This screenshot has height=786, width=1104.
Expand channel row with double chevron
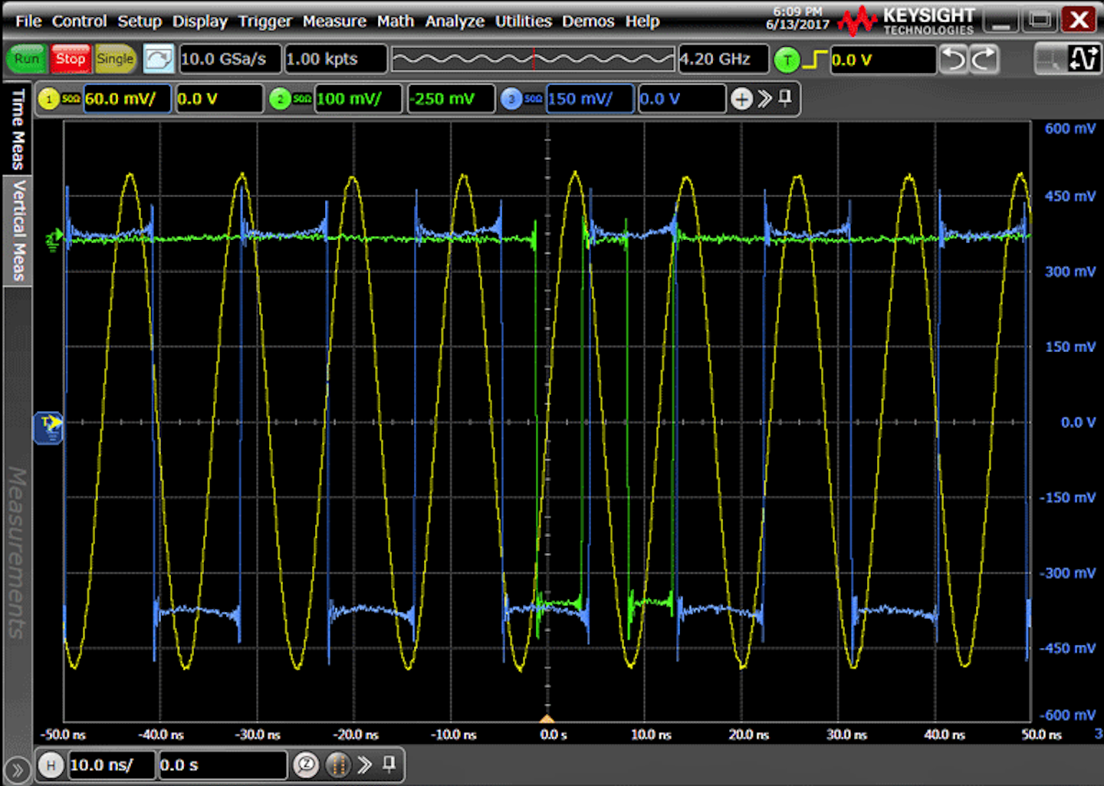click(763, 98)
